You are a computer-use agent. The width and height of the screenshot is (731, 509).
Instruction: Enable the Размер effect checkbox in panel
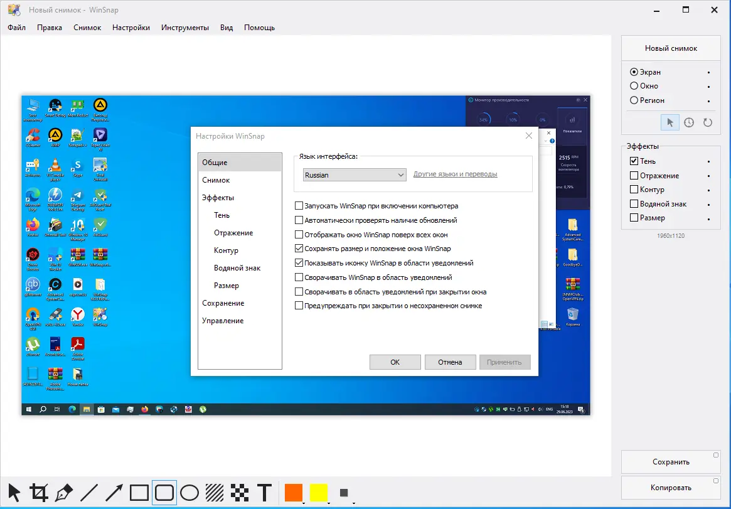click(634, 218)
